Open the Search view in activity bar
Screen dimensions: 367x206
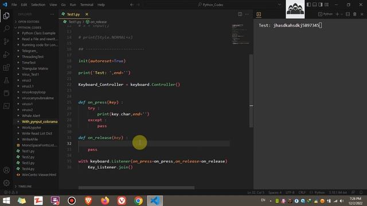(6, 29)
